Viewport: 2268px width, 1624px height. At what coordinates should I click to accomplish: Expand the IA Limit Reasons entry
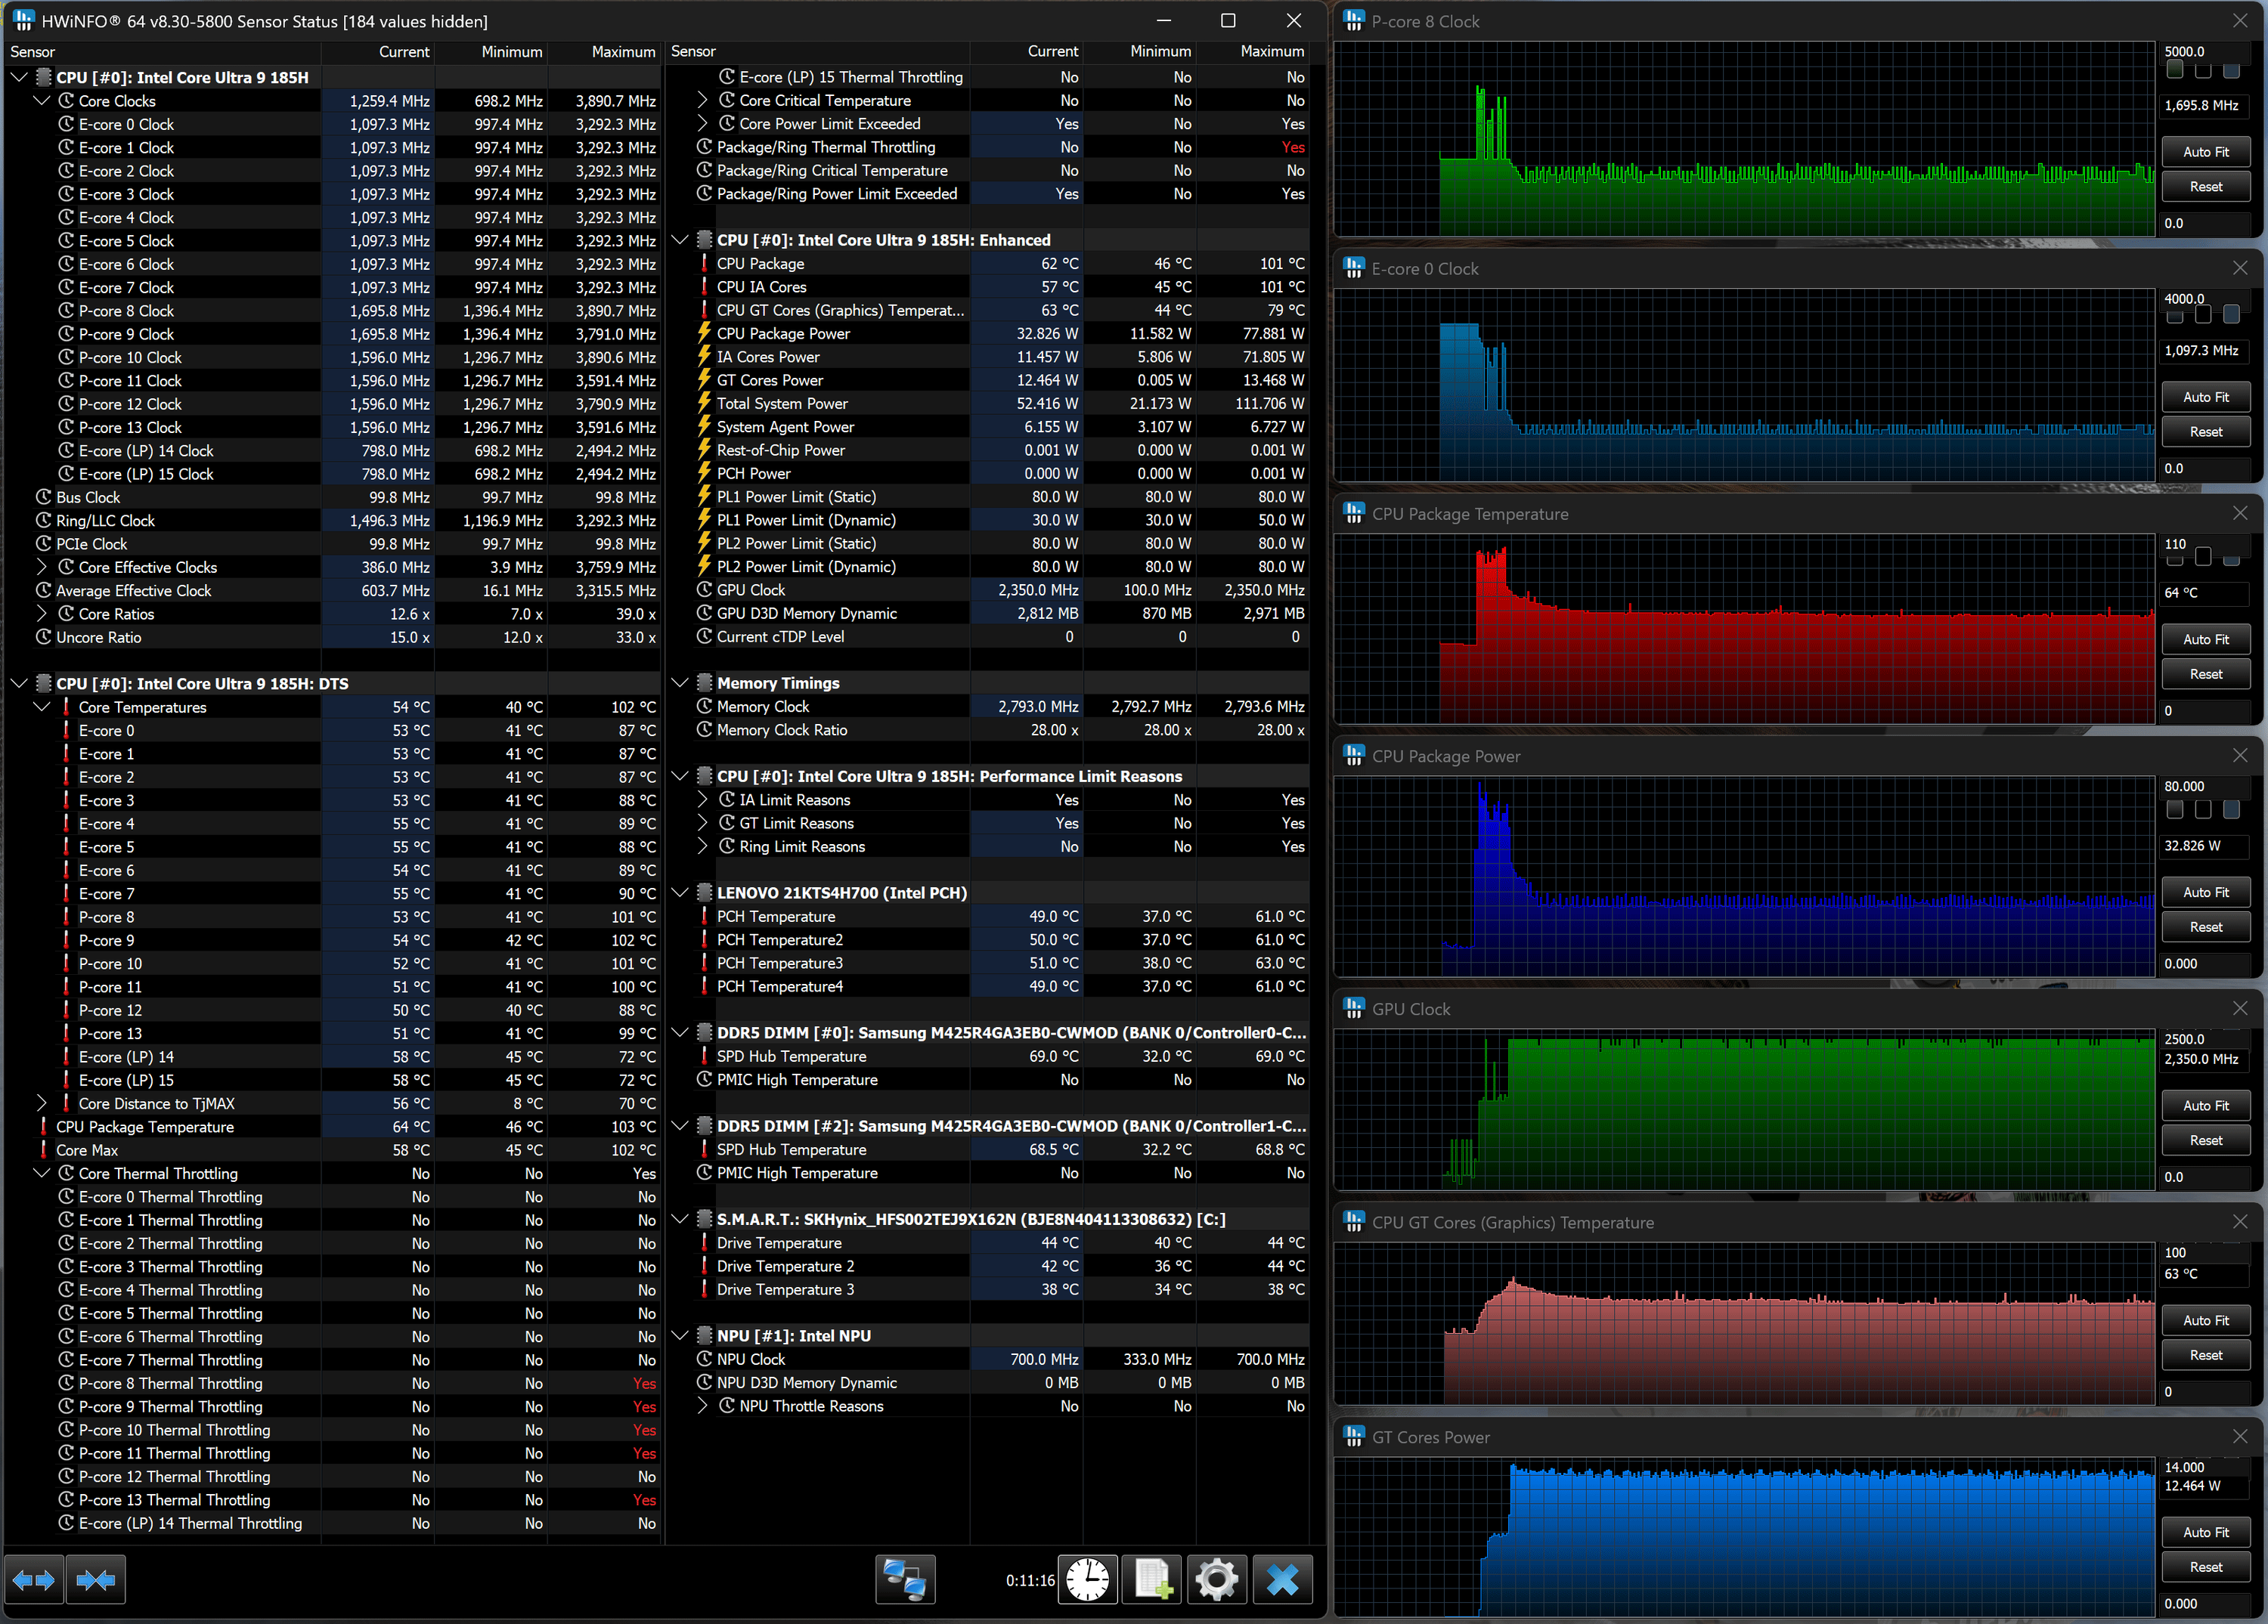point(702,800)
